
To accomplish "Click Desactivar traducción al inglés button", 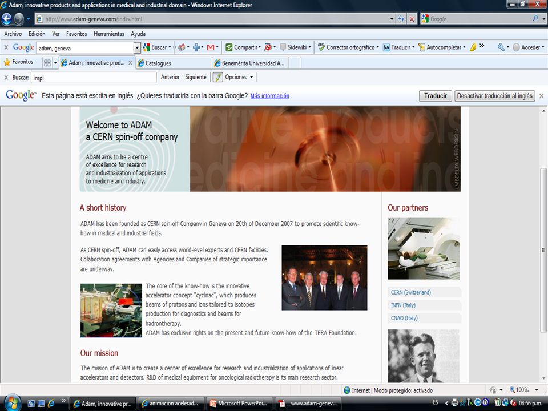I will 494,96.
